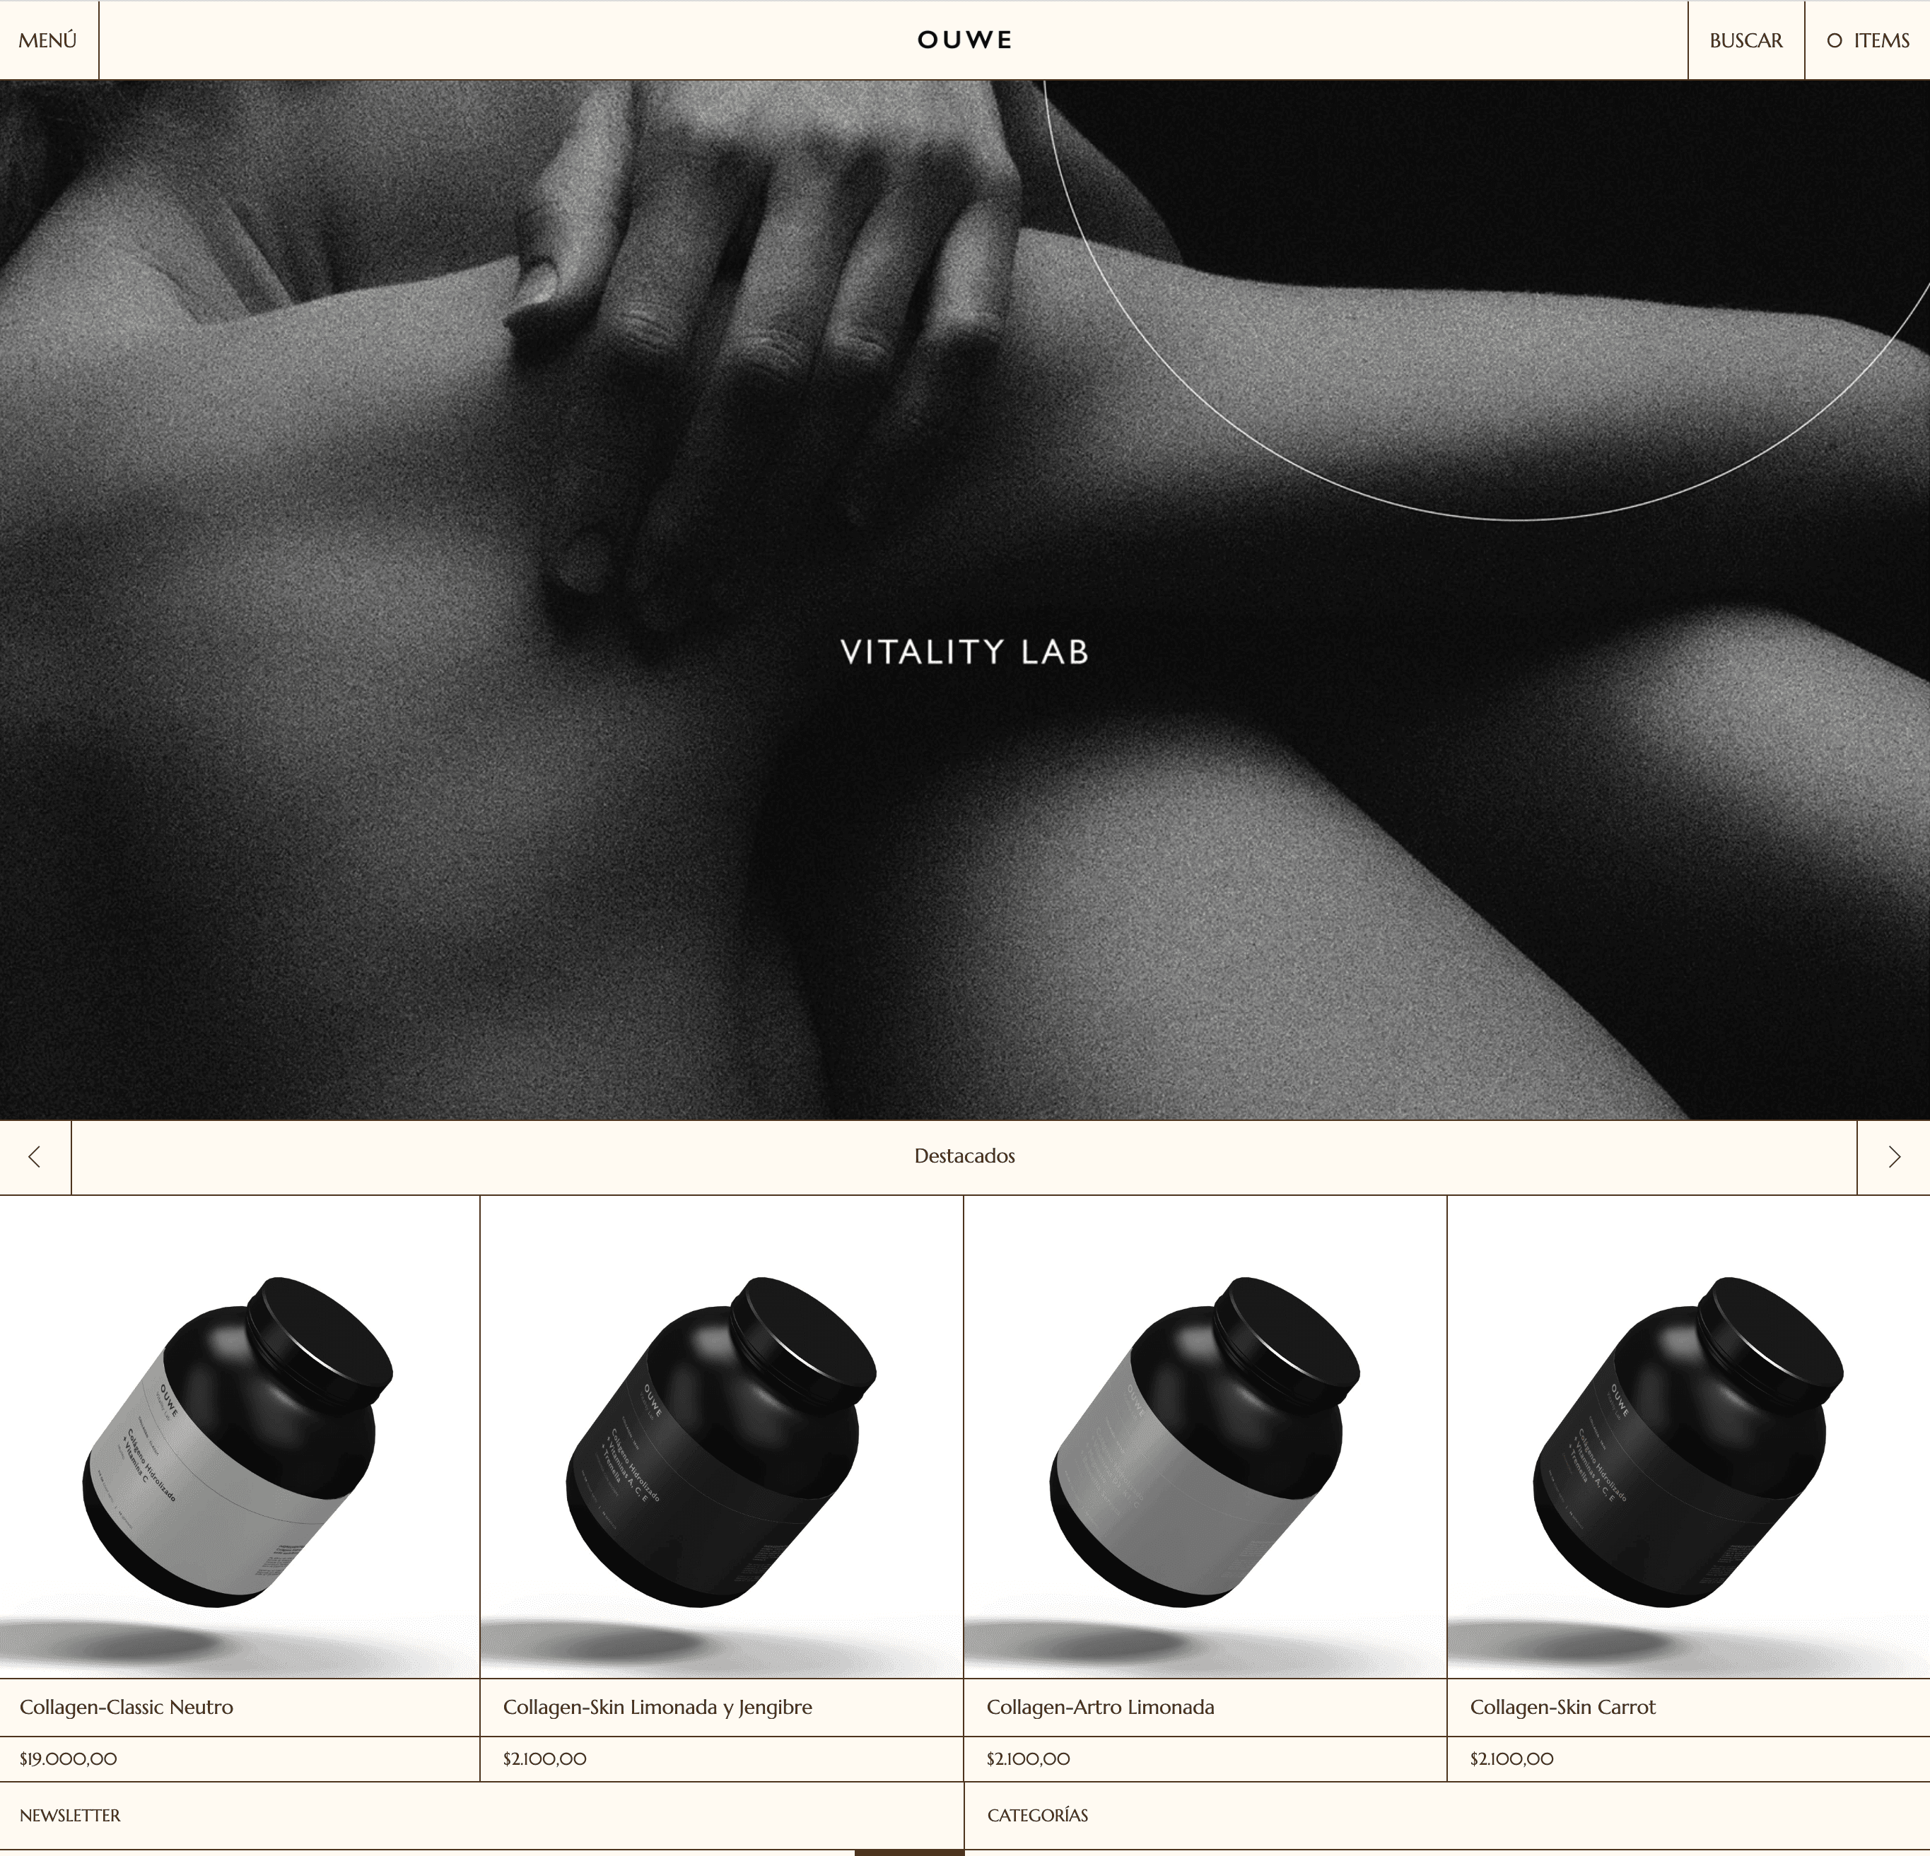The height and width of the screenshot is (1856, 1930).
Task: Show next Destacados products with right arrow
Action: click(x=1893, y=1157)
